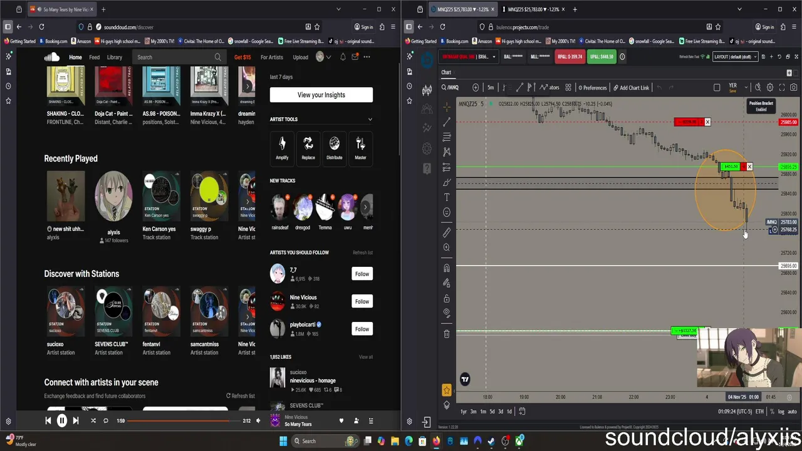Viewport: 802px width, 451px height.
Task: Open chart layout templates grid icon
Action: point(568,88)
